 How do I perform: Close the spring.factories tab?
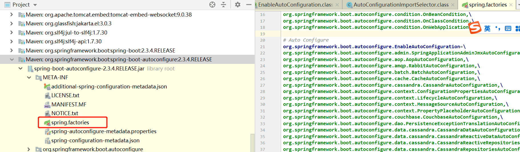pos(511,5)
